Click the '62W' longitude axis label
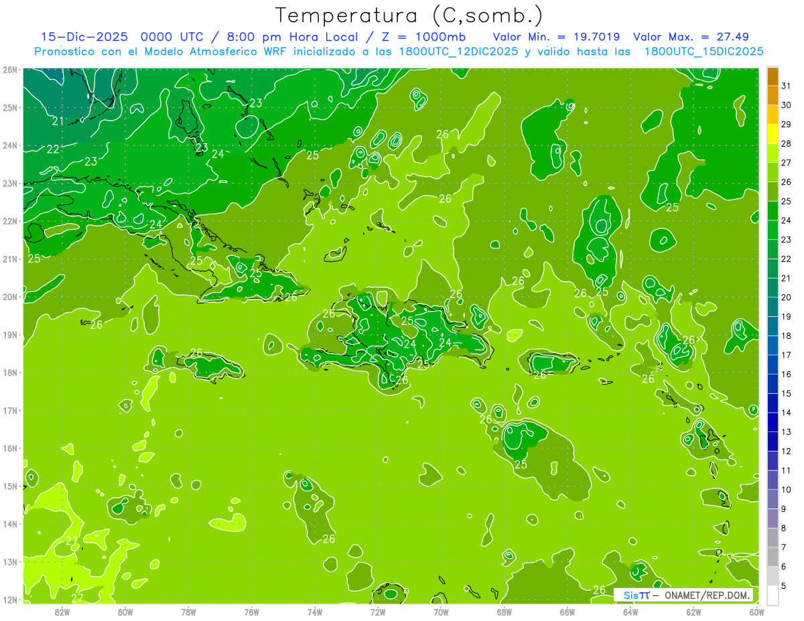The height and width of the screenshot is (621, 804). pos(694,612)
